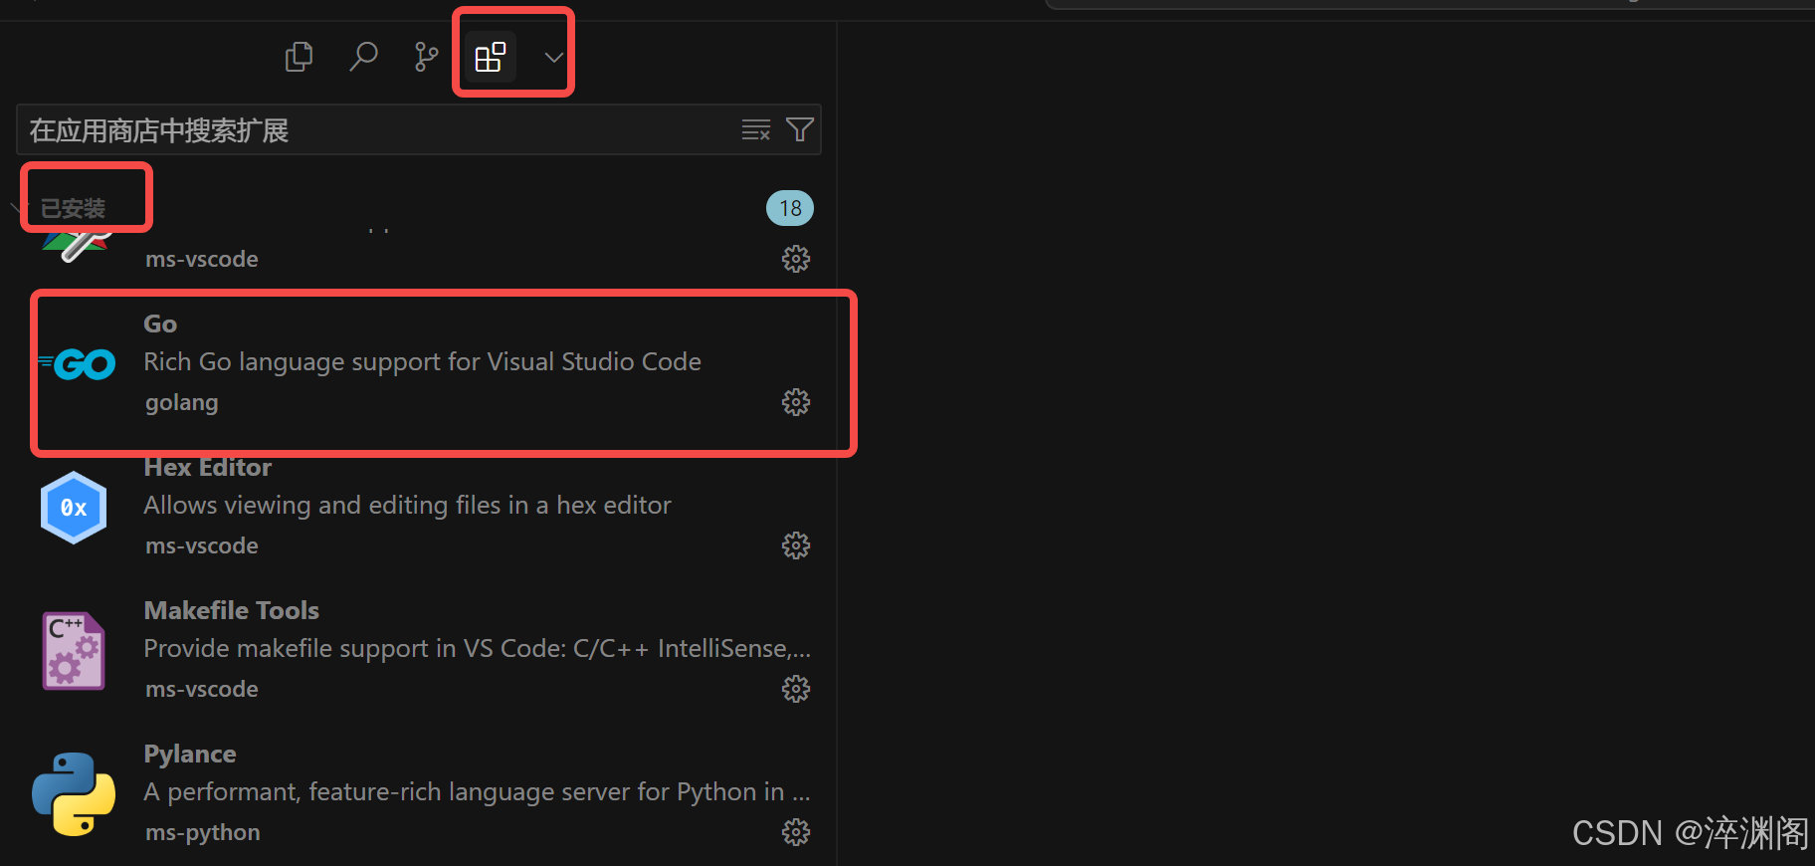Click the ms-python publisher name
Viewport: 1815px width, 866px height.
[203, 833]
